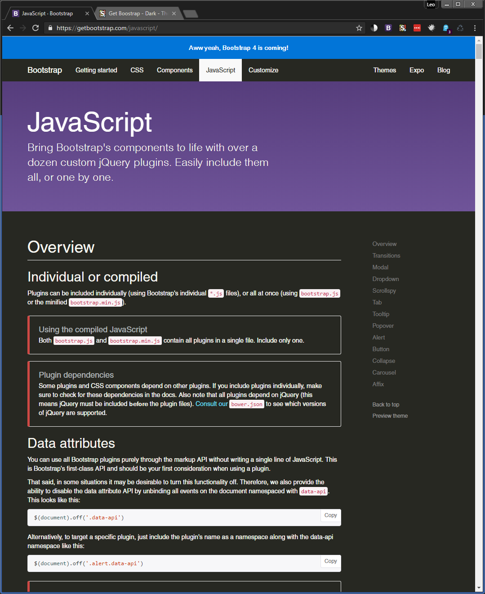485x594 pixels.
Task: Click 'Using the compiled JavaScript' callout title
Action: point(93,330)
